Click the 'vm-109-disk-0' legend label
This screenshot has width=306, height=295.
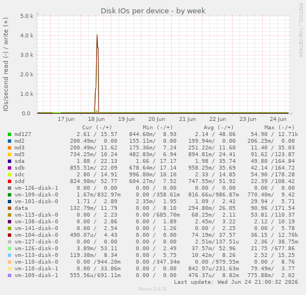pyautogui.click(x=36, y=195)
